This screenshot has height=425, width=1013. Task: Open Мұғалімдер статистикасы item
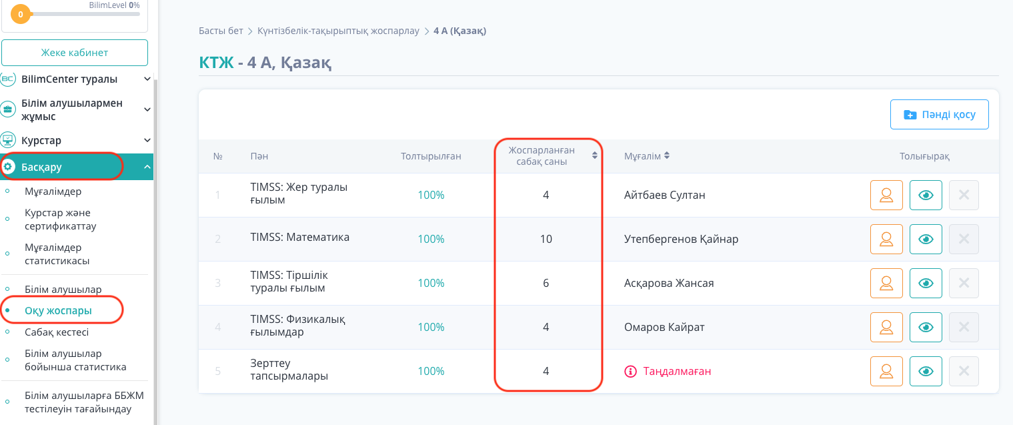point(57,254)
